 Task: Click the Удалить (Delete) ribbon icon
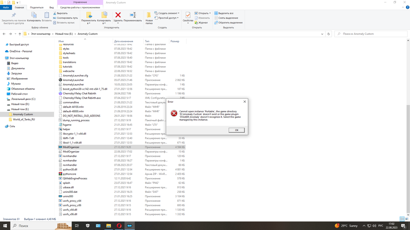click(x=118, y=17)
